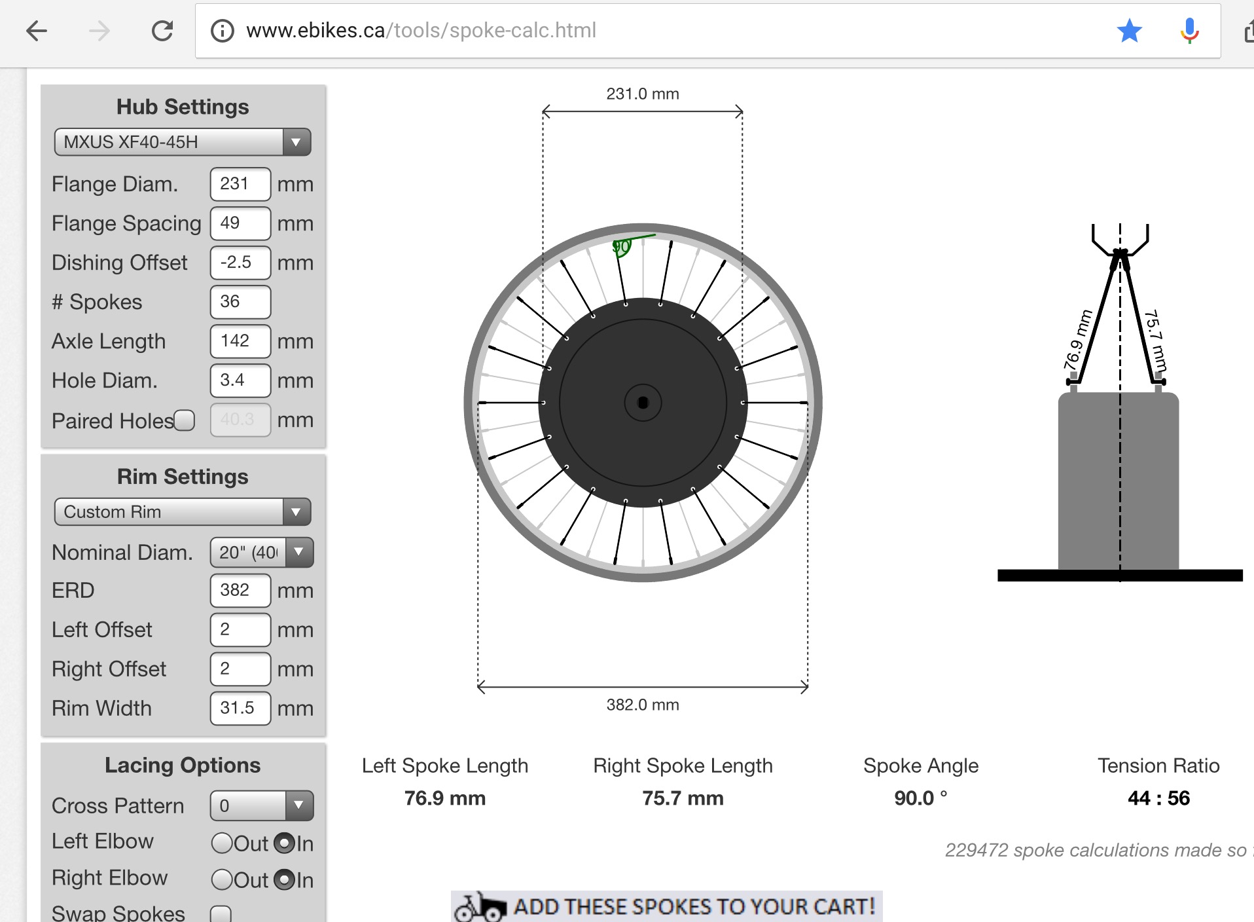The image size is (1254, 922).
Task: Reload the page with refresh icon
Action: (x=162, y=31)
